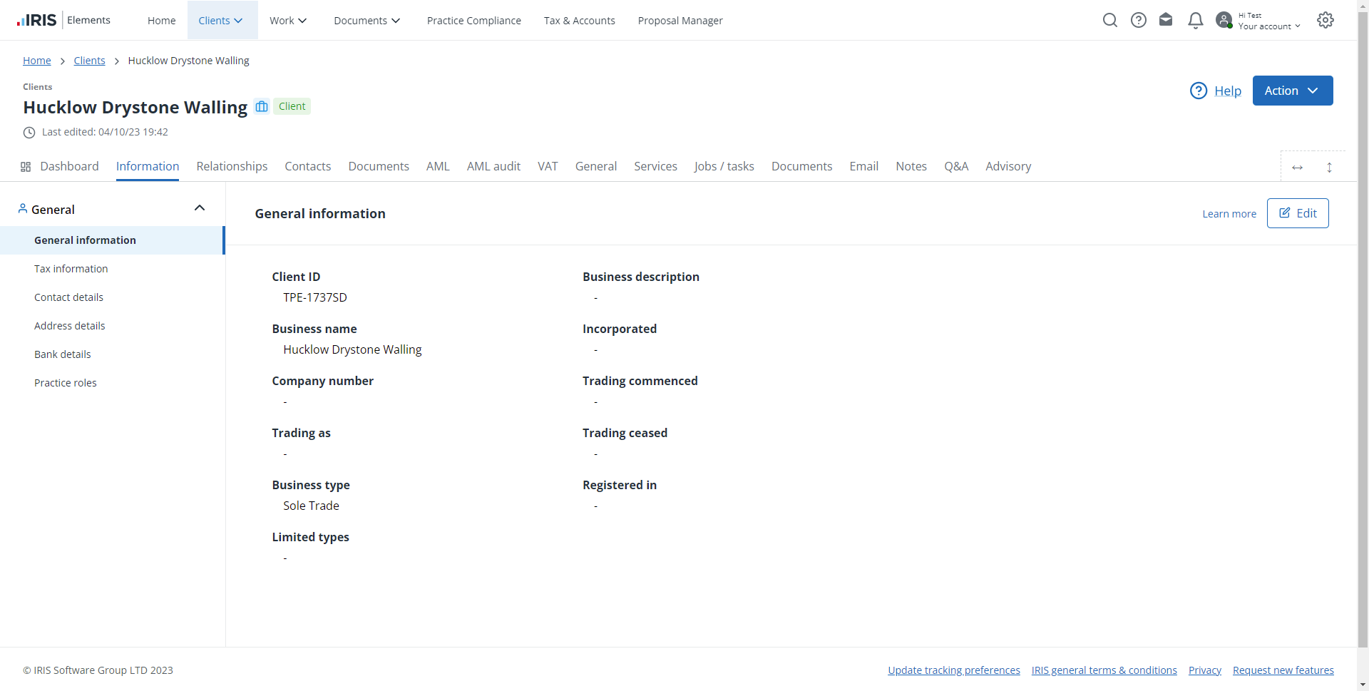The height and width of the screenshot is (691, 1369).
Task: Select Tax information in sidebar
Action: 71,269
